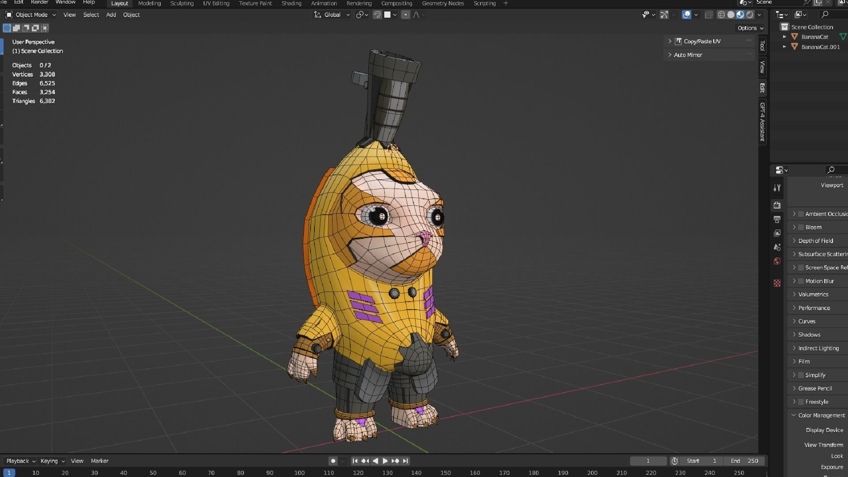Open Object Mode selector dropdown
Image resolution: width=848 pixels, height=477 pixels.
click(31, 15)
